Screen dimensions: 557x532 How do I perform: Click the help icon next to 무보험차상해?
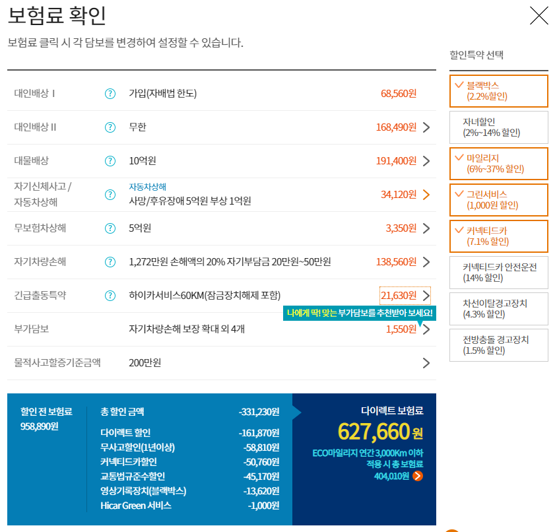tap(110, 228)
